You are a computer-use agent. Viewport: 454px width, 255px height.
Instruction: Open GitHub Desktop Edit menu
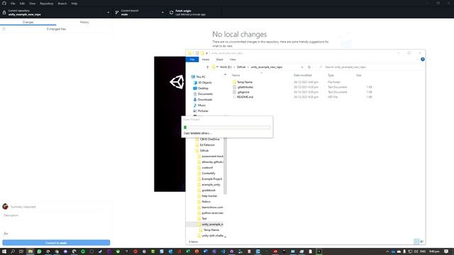tap(22, 4)
